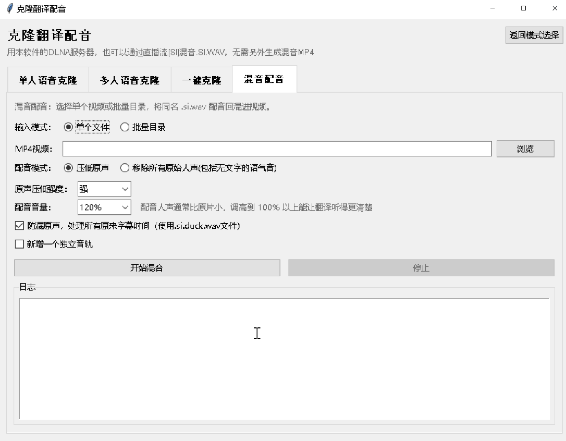Enable 新增一个独立音轨 checkbox

[x=19, y=244]
